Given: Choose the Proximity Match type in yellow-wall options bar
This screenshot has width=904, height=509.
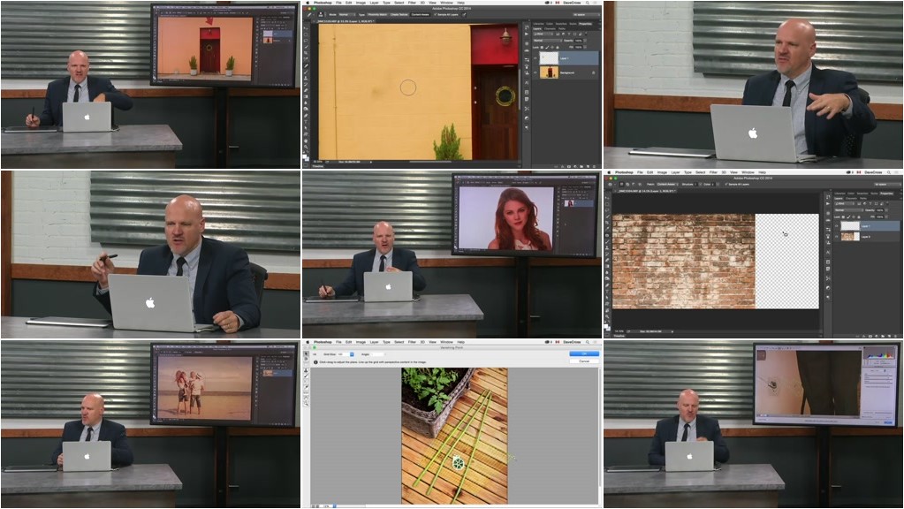Looking at the screenshot, I should [x=377, y=14].
